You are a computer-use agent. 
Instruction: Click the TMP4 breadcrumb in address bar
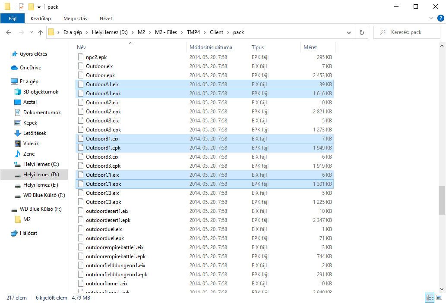pyautogui.click(x=193, y=32)
